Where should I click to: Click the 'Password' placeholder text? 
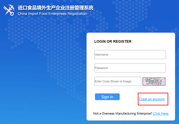pyautogui.click(x=101, y=68)
